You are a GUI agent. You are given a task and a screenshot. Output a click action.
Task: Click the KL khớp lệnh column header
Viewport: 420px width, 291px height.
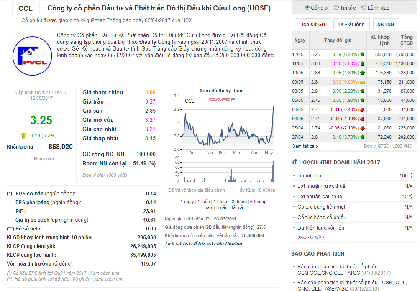click(x=380, y=40)
